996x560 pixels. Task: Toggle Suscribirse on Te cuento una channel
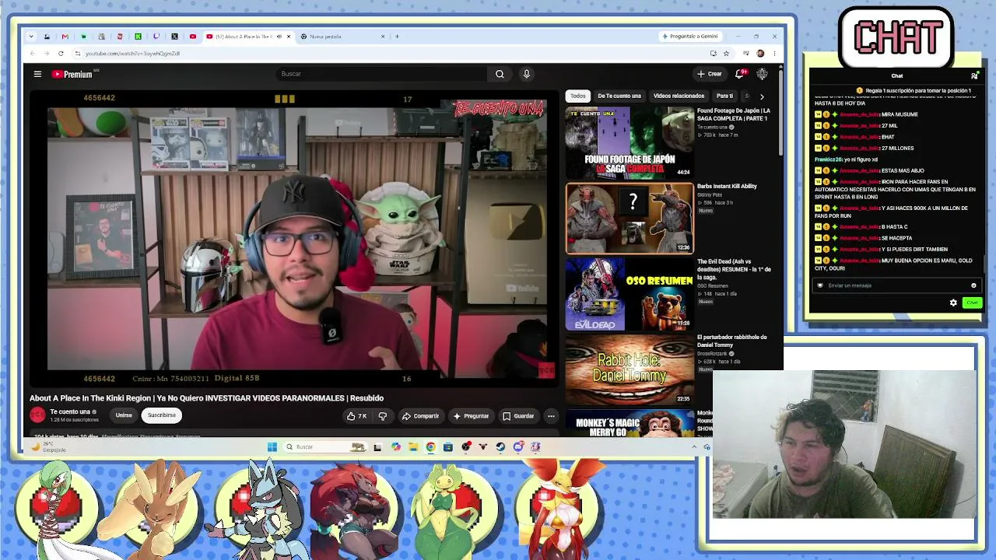pos(162,415)
